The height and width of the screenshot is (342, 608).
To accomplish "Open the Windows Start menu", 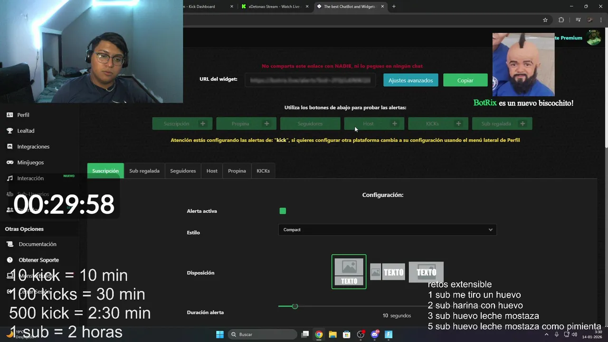I will [220, 334].
